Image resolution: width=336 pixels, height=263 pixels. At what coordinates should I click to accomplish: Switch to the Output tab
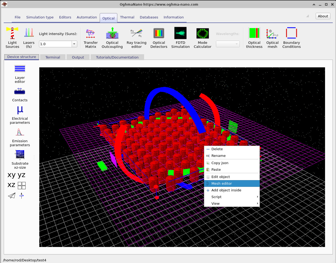[x=78, y=57]
